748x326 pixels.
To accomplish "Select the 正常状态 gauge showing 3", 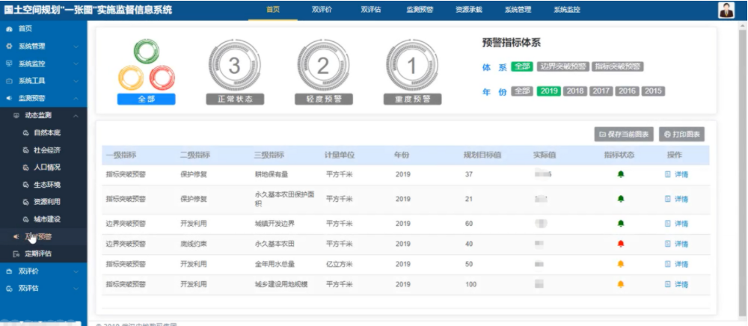I will (x=234, y=66).
